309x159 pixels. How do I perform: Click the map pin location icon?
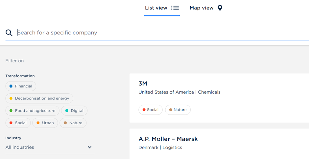[x=220, y=8]
